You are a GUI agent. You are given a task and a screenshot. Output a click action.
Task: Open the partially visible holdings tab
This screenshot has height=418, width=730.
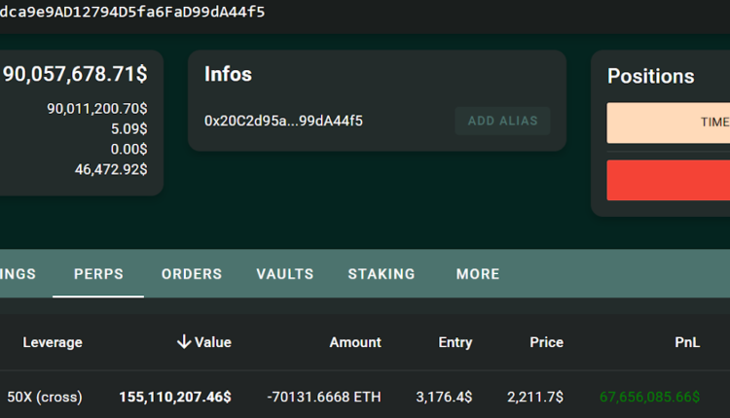click(18, 274)
